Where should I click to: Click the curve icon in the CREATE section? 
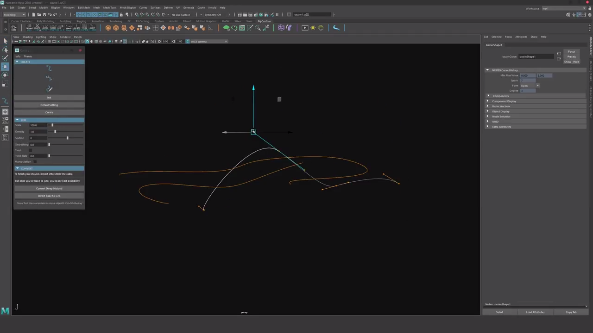pyautogui.click(x=50, y=68)
